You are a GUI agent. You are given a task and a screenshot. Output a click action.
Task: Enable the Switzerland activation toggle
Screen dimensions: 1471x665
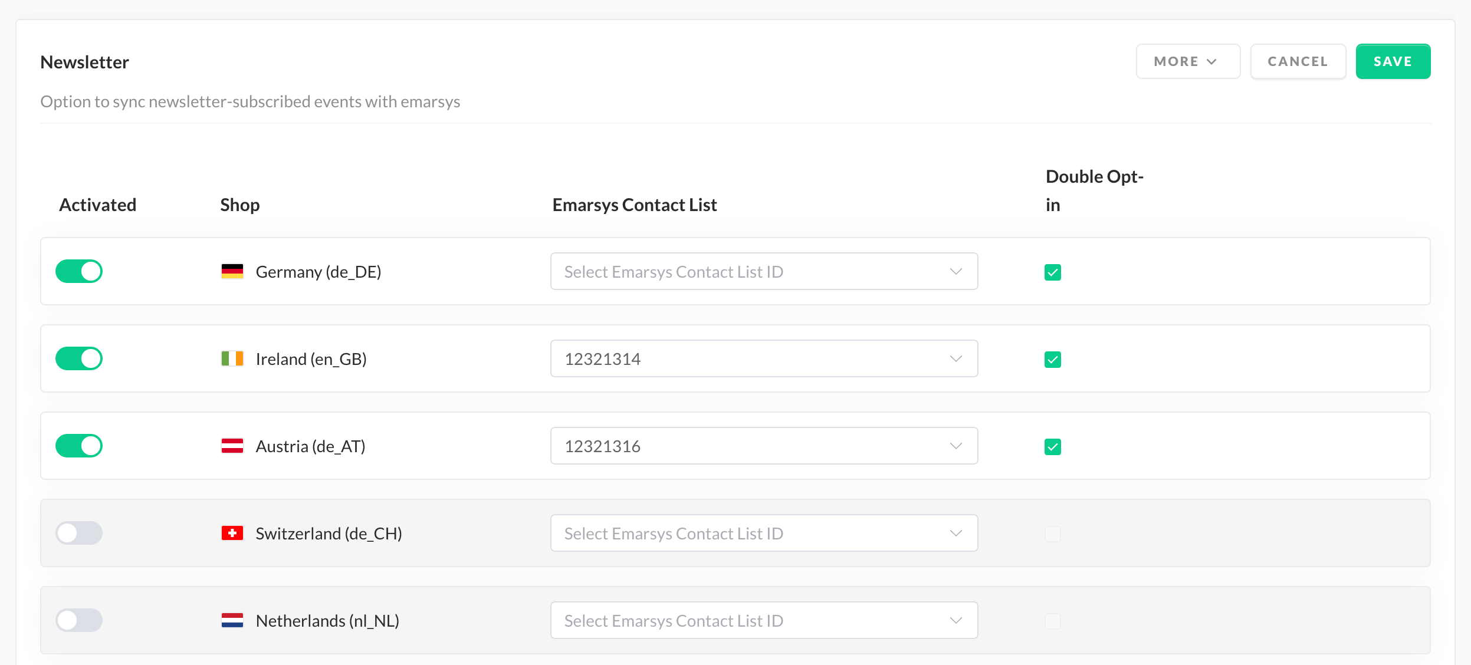coord(79,533)
